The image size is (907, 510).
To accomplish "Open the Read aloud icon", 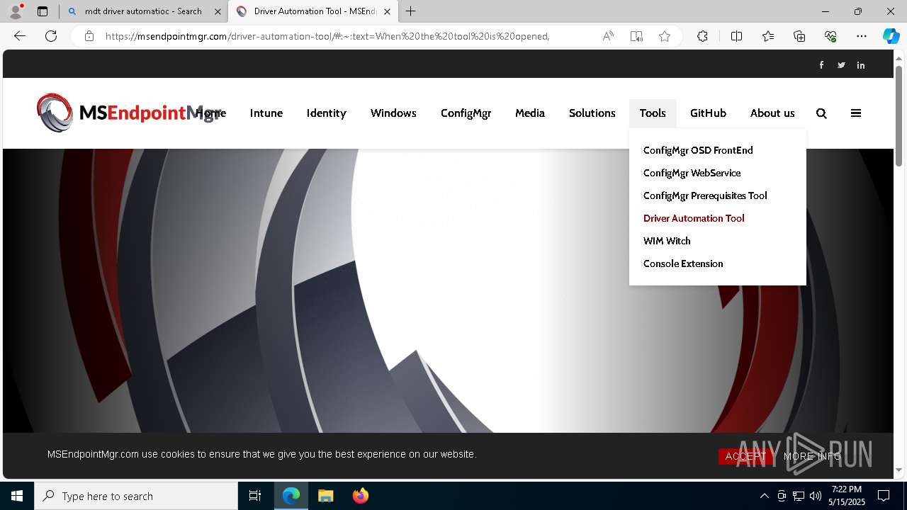I will [x=608, y=36].
